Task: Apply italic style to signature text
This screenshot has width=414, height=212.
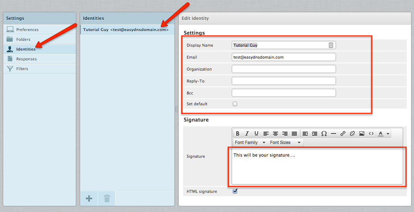Action: (247, 133)
